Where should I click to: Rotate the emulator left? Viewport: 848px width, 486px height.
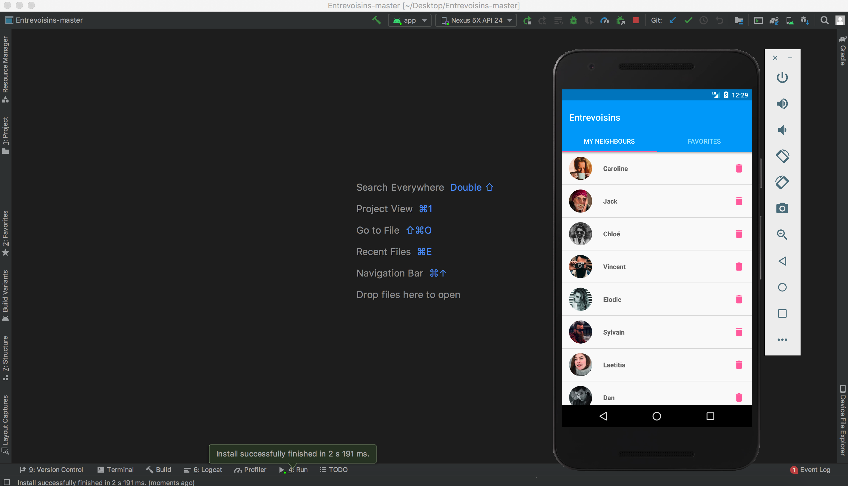pos(782,156)
